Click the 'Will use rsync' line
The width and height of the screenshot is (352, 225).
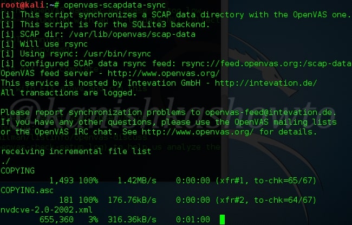coord(44,44)
